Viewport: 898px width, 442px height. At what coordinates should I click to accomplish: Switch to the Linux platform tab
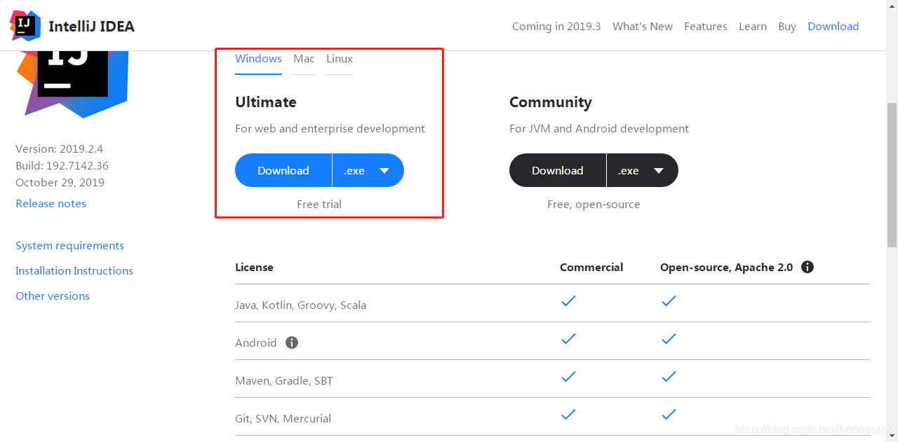click(340, 59)
